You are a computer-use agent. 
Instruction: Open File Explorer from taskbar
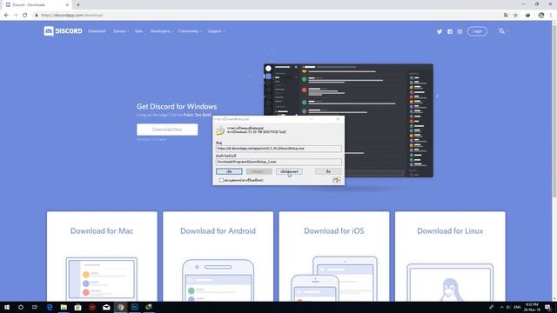(x=64, y=307)
